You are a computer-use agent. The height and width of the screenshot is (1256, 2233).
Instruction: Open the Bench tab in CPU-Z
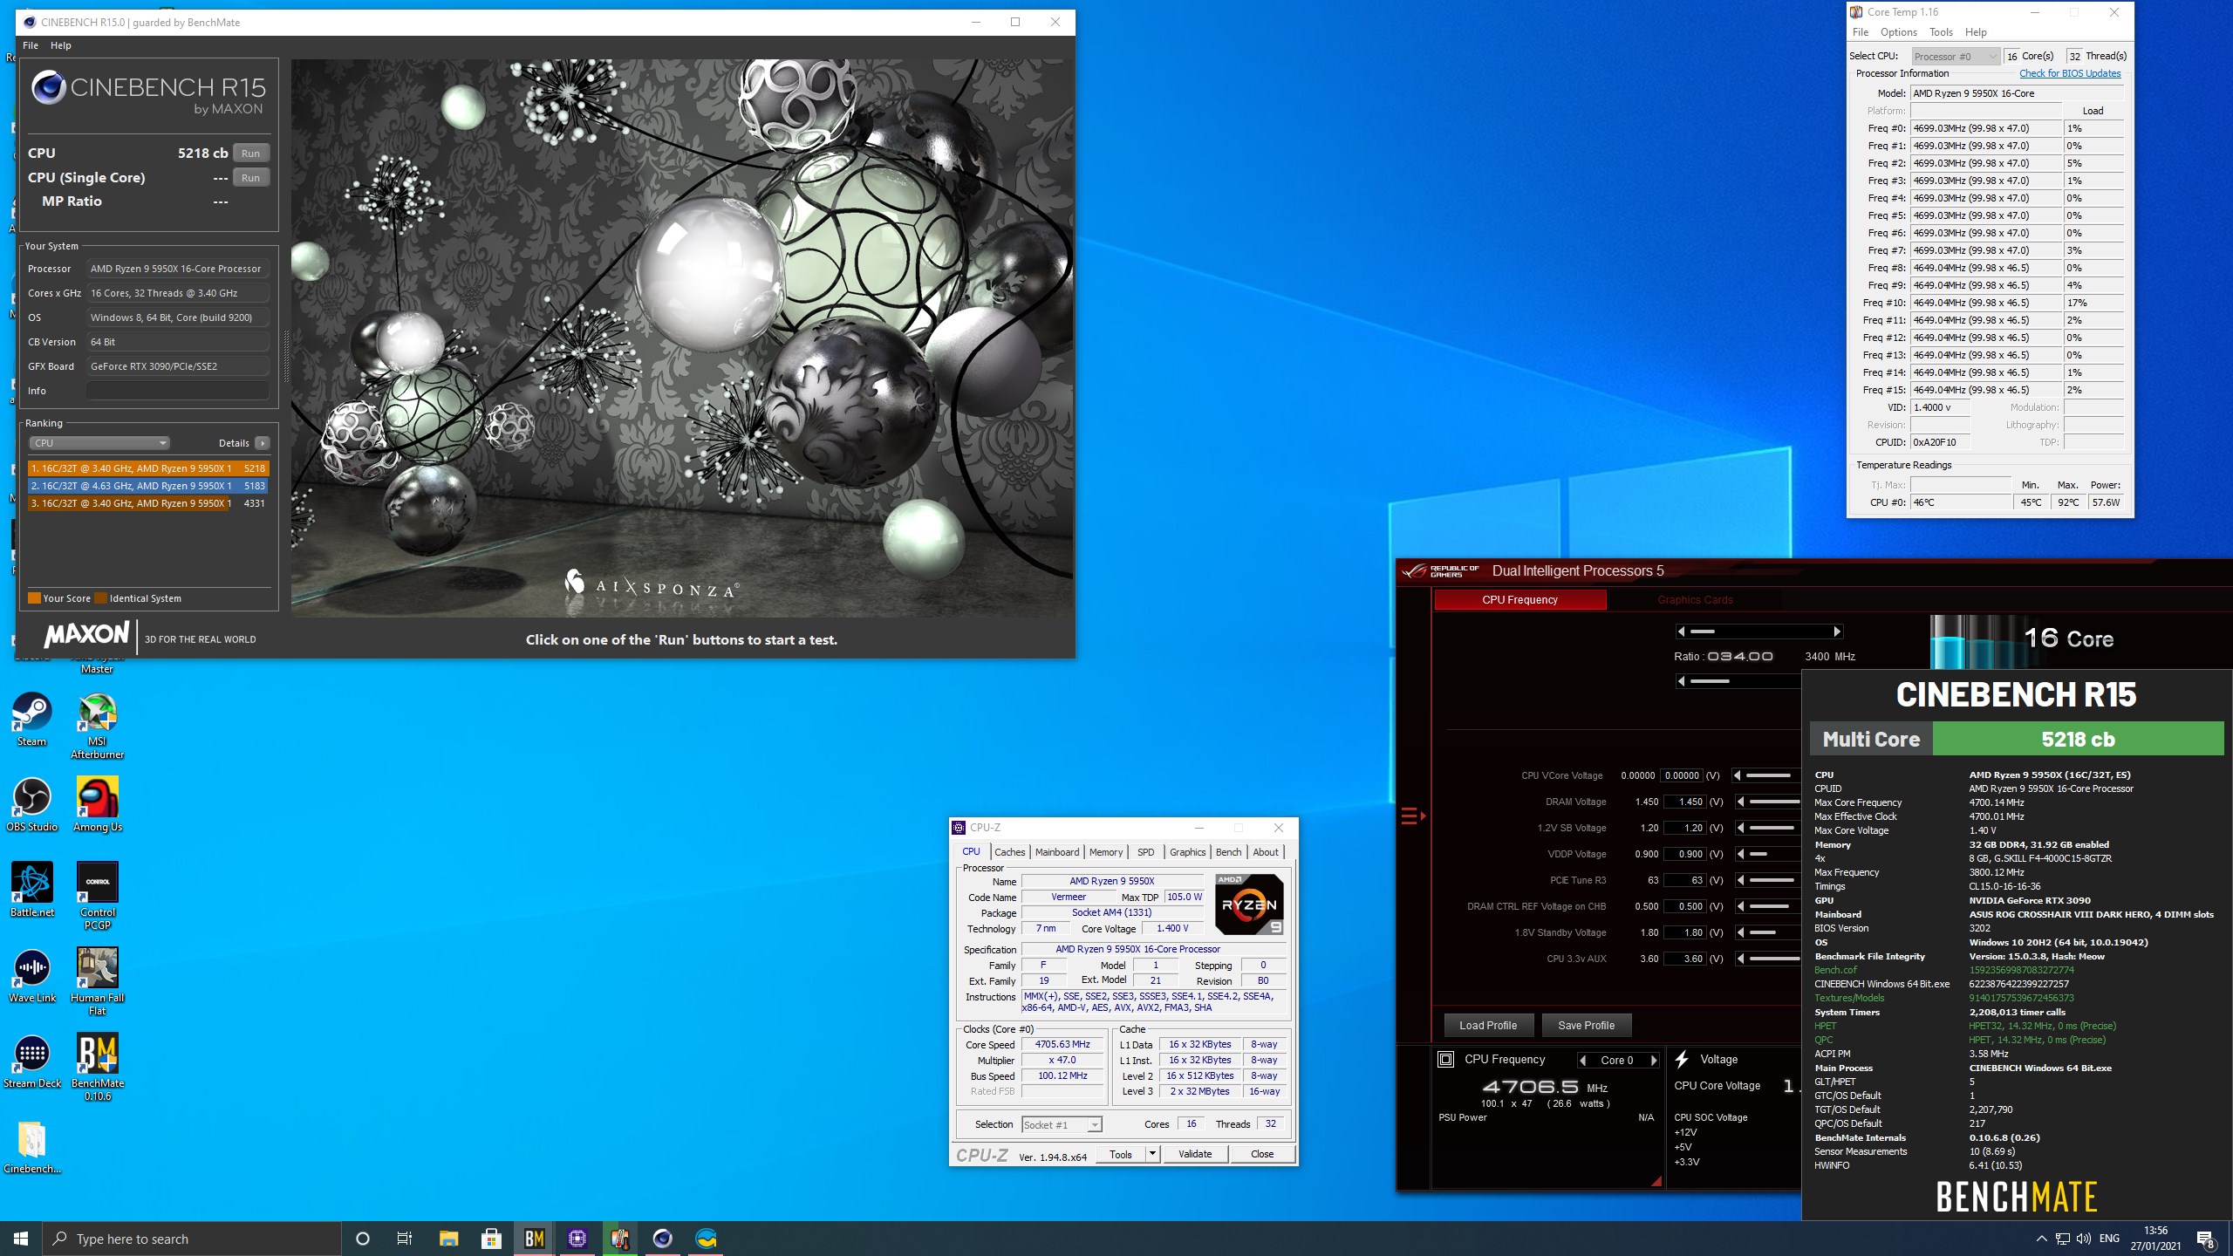(1228, 852)
